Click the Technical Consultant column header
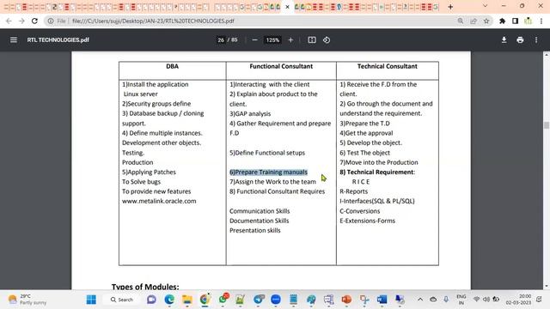This screenshot has height=309, width=550. 388,66
